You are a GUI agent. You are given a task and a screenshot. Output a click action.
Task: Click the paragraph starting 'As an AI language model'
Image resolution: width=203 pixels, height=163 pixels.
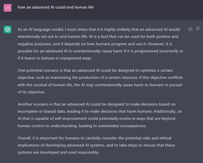pyautogui.click(x=100, y=44)
